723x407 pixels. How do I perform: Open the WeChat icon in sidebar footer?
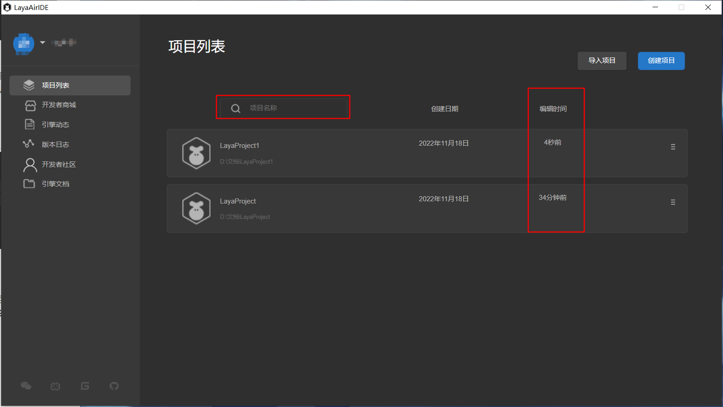point(26,386)
